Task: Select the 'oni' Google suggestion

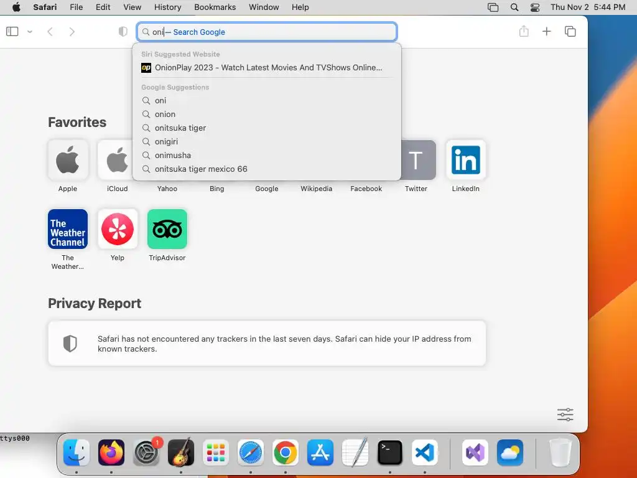Action: (x=267, y=100)
